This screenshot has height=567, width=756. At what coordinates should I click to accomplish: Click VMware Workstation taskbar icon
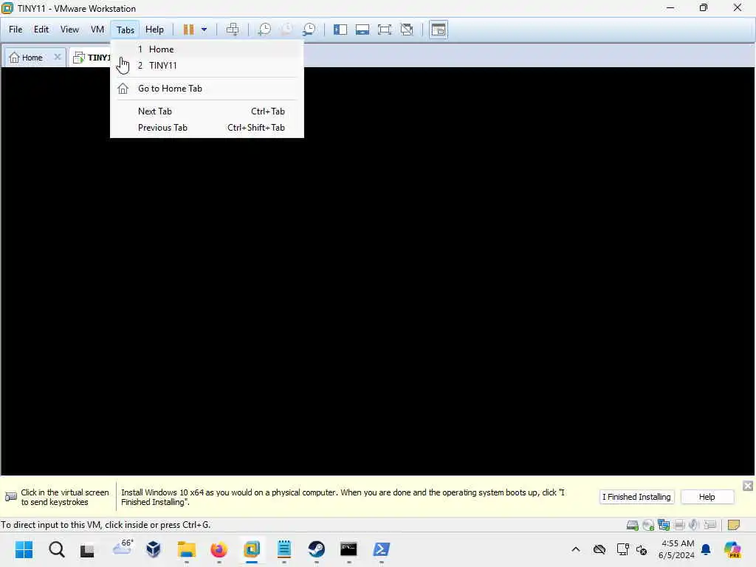click(x=252, y=549)
